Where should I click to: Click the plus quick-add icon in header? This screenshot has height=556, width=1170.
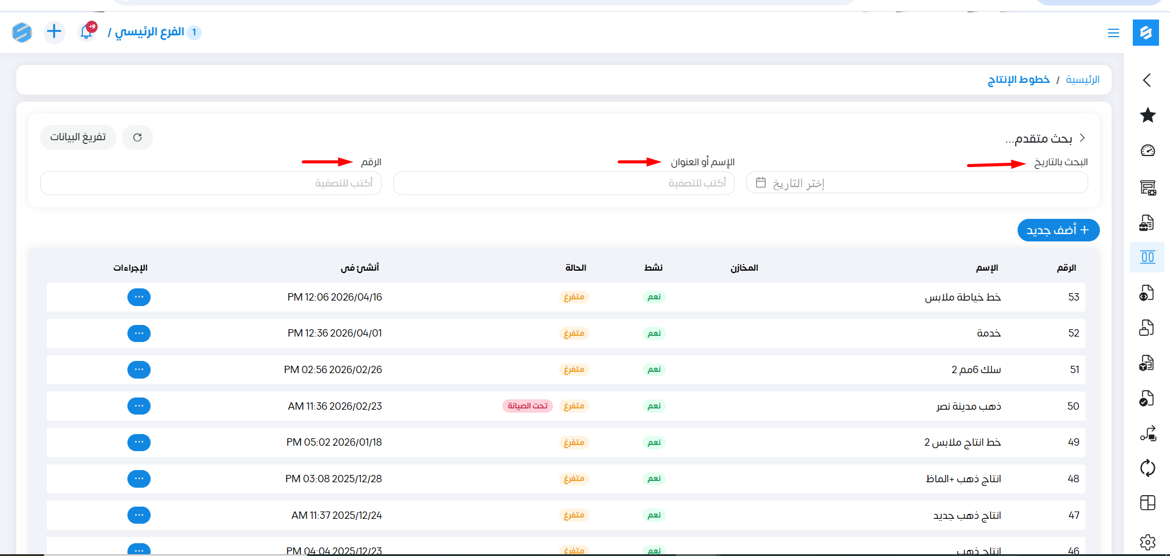[54, 32]
